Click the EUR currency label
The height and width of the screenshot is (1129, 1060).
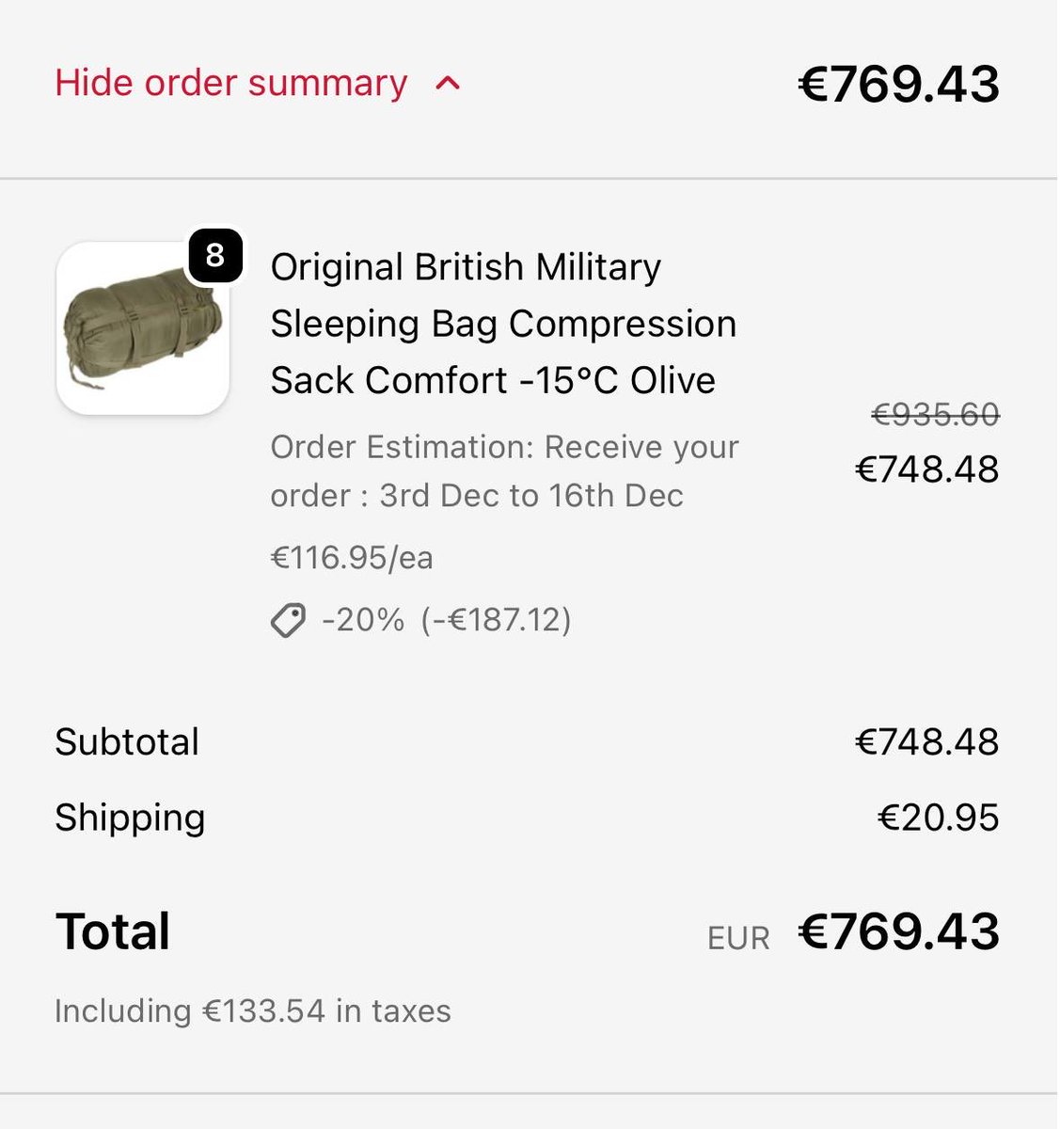739,938
